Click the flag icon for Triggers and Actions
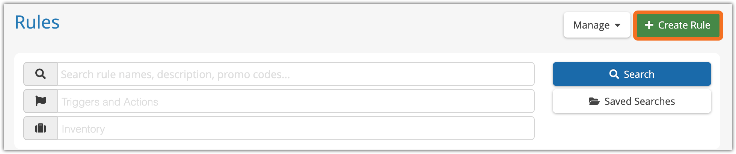The height and width of the screenshot is (154, 736). coord(41,101)
